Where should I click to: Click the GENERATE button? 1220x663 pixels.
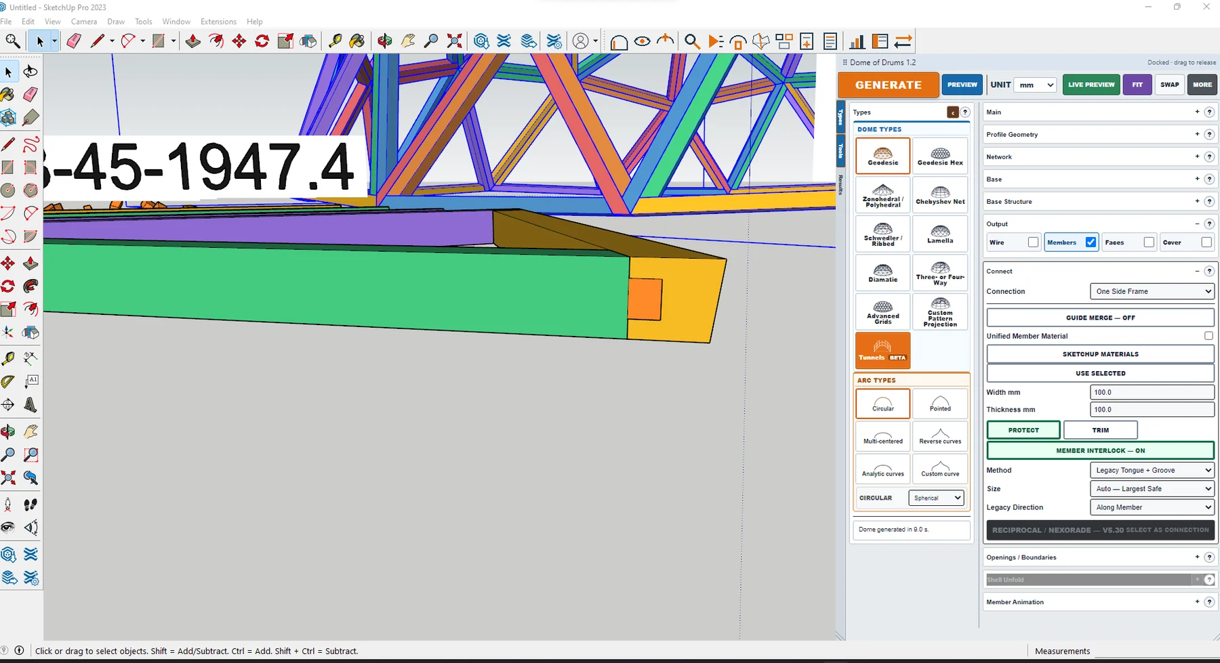point(888,85)
